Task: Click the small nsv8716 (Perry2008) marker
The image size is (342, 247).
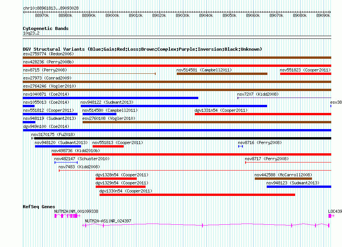Action: click(x=241, y=146)
